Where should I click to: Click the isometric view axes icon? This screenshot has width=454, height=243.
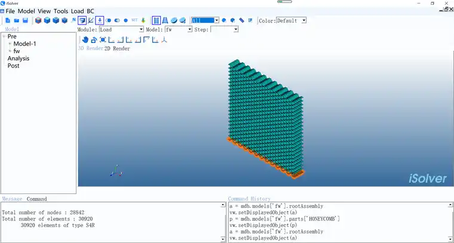pyautogui.click(x=164, y=40)
